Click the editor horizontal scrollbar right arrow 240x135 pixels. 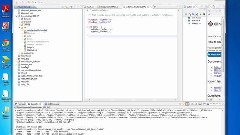click(x=176, y=100)
